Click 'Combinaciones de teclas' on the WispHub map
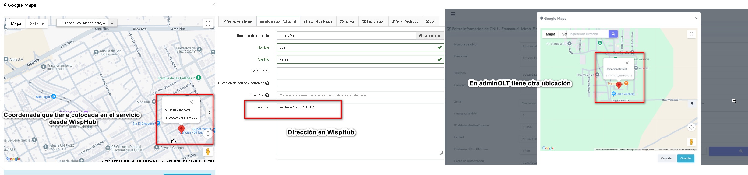The width and height of the screenshot is (748, 175). point(115,161)
